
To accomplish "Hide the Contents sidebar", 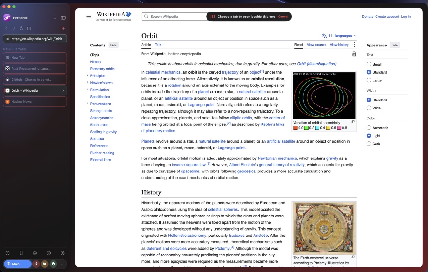I will point(114,45).
